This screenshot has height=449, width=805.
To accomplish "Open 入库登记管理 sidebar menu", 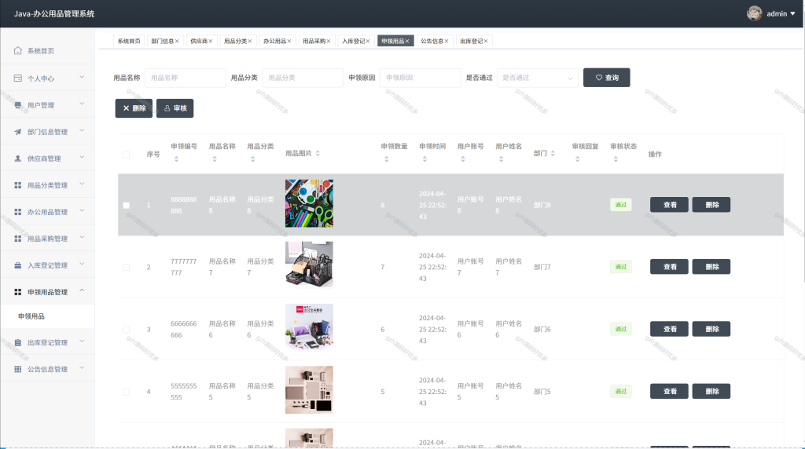I will coord(48,265).
